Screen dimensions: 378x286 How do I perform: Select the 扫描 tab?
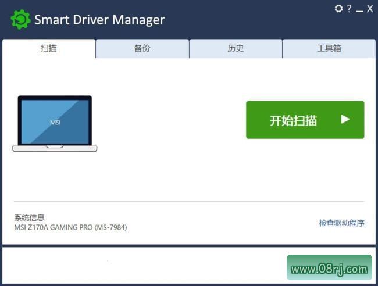[x=49, y=48]
